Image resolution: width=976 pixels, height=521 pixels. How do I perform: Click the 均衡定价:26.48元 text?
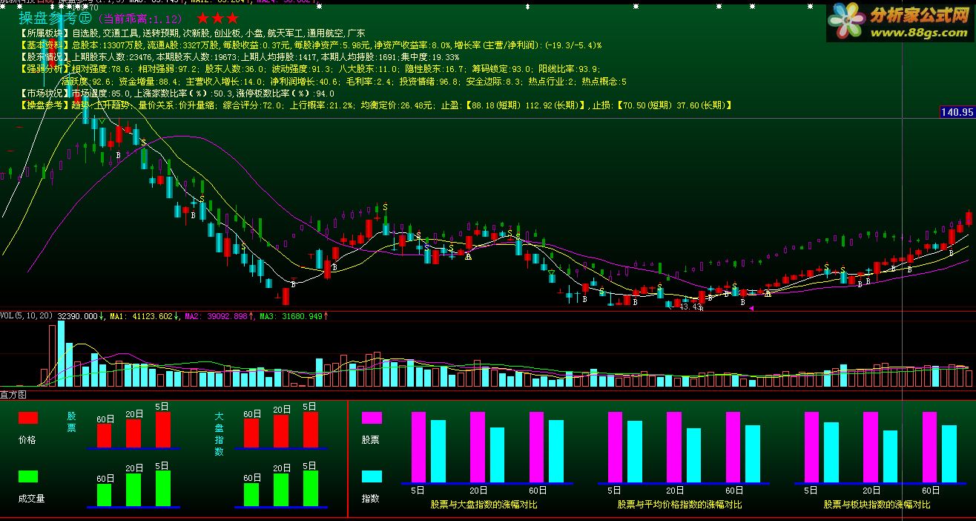[x=397, y=105]
